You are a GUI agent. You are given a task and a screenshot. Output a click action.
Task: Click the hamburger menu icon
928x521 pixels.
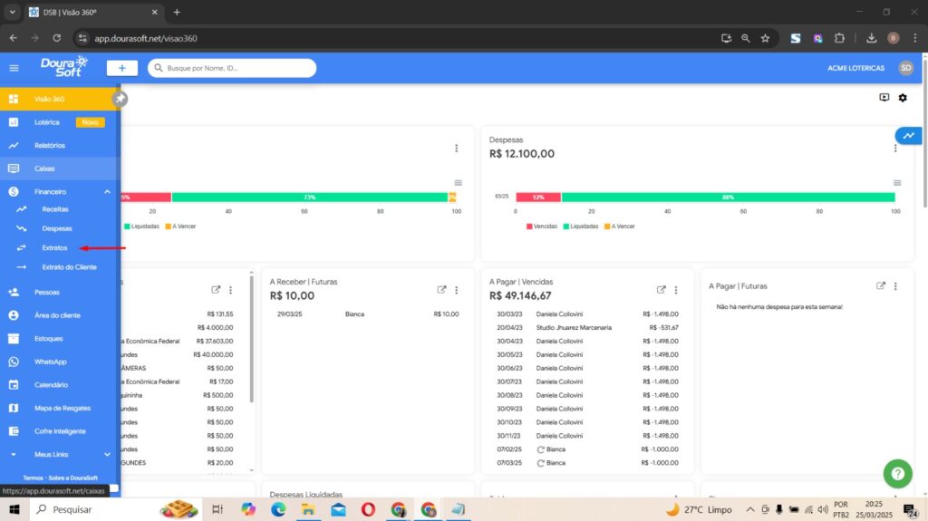pos(14,68)
